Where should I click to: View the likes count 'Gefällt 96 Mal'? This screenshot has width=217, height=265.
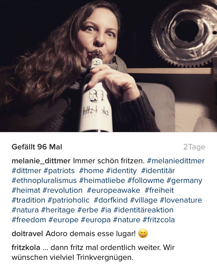point(37,147)
